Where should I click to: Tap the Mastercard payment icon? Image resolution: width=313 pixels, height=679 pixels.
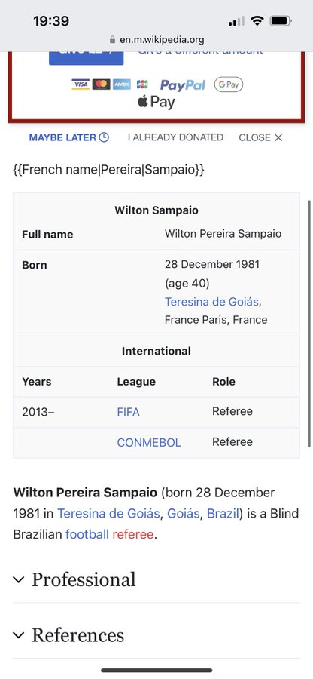point(101,84)
